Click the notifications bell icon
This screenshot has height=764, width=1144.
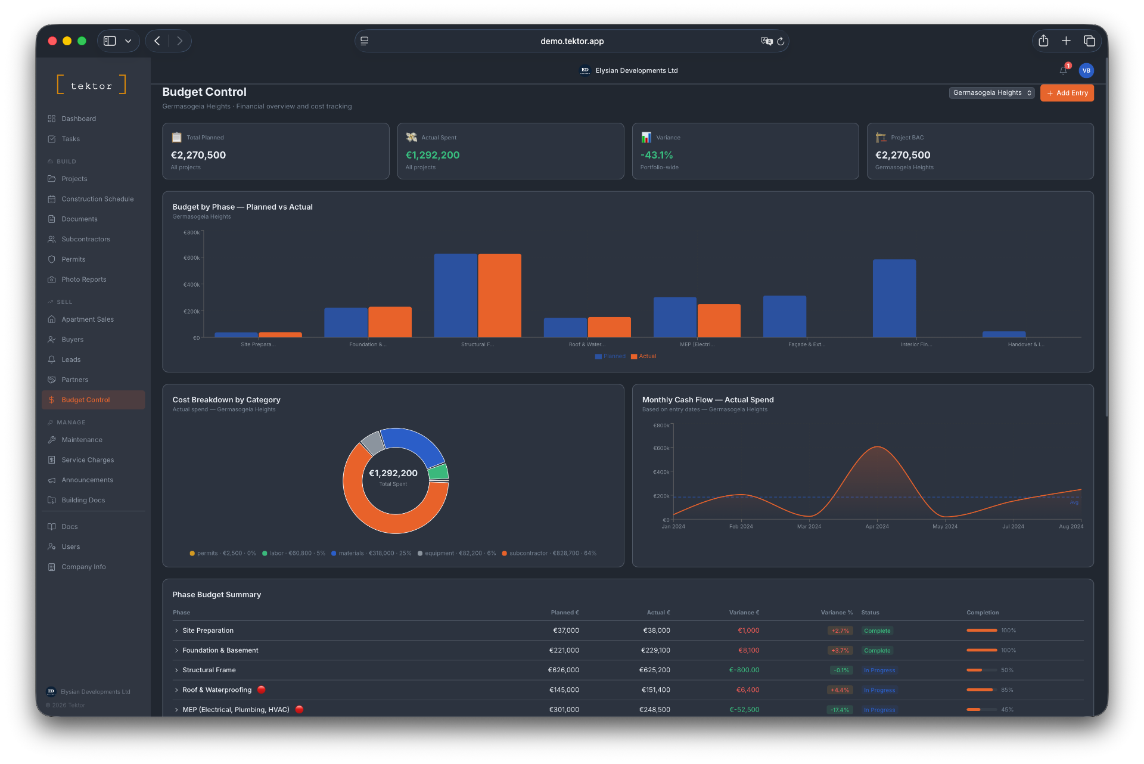(1062, 70)
